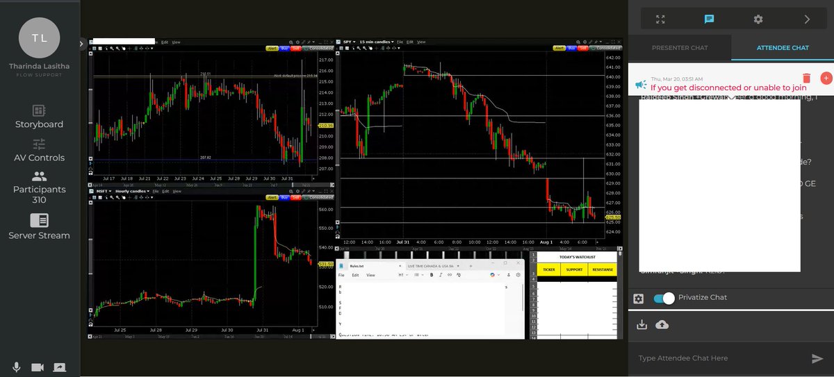Image resolution: width=834 pixels, height=377 pixels.
Task: Switch to Attendee Chat tab
Action: (x=783, y=48)
